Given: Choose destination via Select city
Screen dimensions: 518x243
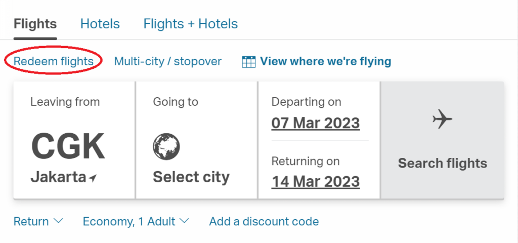Looking at the screenshot, I should 191,177.
